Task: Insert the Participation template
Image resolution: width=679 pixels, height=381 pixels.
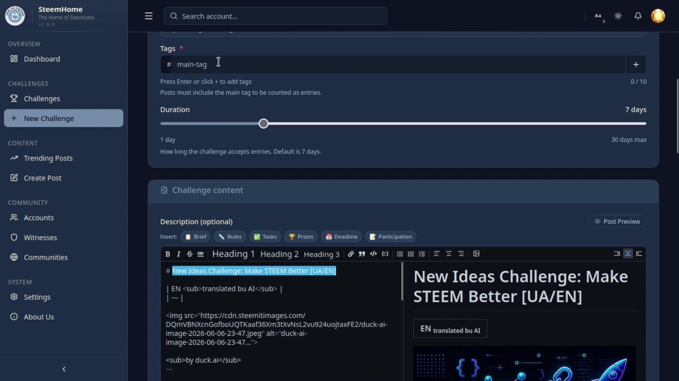Action: [390, 237]
